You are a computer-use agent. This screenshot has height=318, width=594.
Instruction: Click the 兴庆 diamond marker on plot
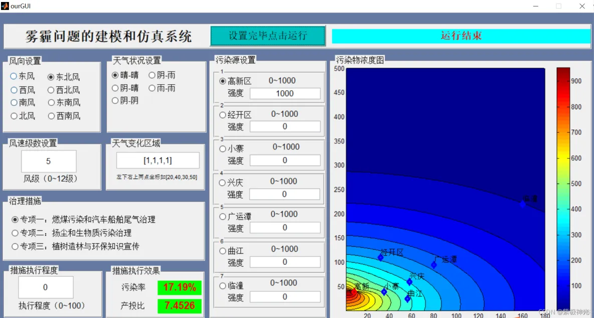coord(409,282)
